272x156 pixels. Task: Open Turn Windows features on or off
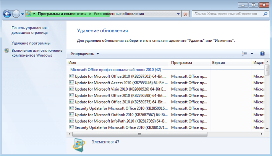[x=37, y=53]
